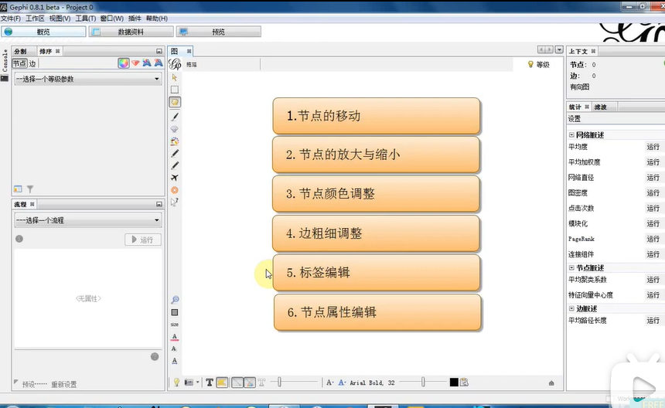Click the clipboard label attributes icon
The width and height of the screenshot is (665, 408).
(465, 382)
